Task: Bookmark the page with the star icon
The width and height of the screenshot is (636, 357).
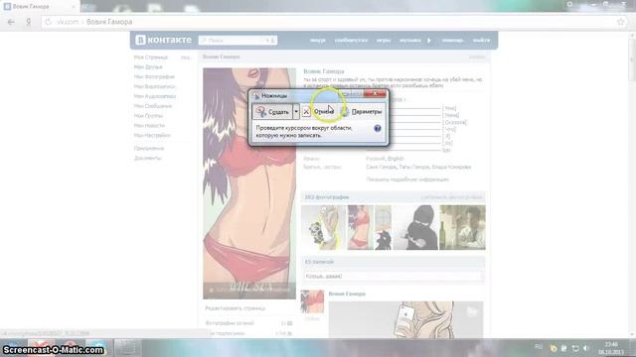Action: coord(620,22)
